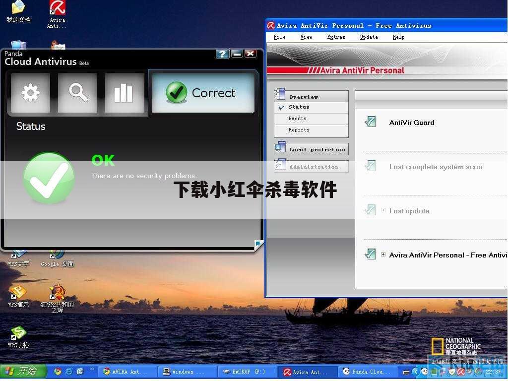Open File menu in Avira
508x381 pixels.
(x=279, y=37)
